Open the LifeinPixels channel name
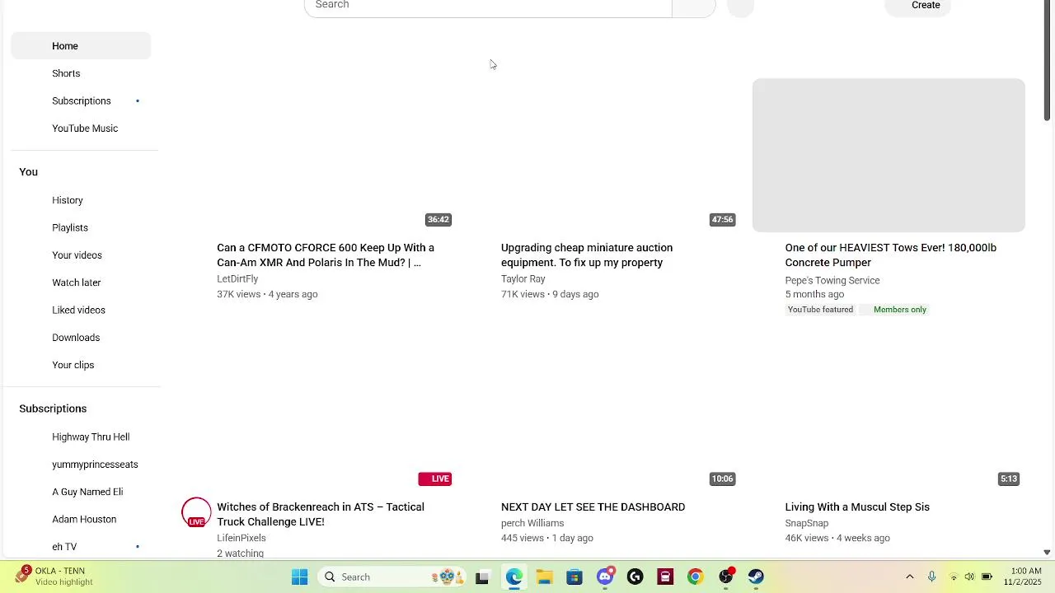The height and width of the screenshot is (593, 1055). (241, 539)
